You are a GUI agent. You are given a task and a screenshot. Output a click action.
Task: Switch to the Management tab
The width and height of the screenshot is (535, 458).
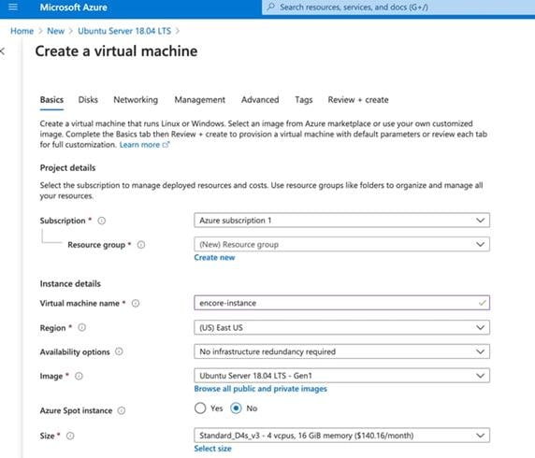[199, 100]
